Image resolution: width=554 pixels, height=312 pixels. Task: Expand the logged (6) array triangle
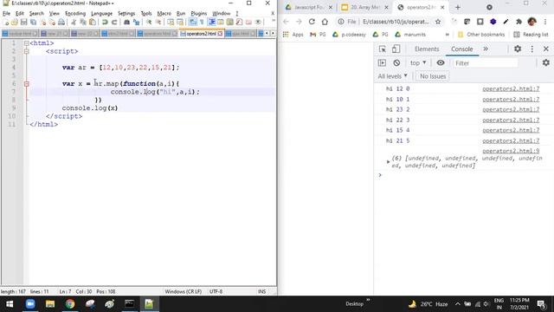tap(388, 162)
